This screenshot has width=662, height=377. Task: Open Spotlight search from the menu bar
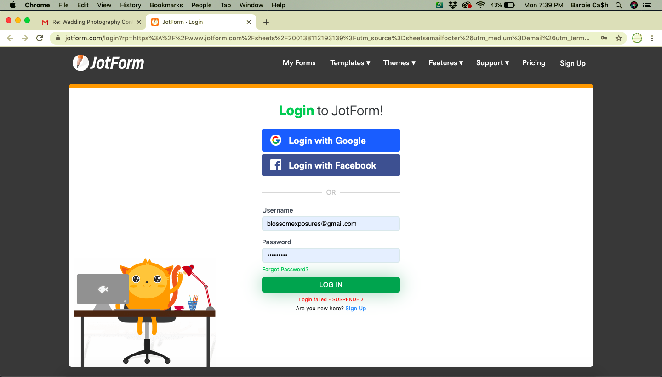click(619, 5)
